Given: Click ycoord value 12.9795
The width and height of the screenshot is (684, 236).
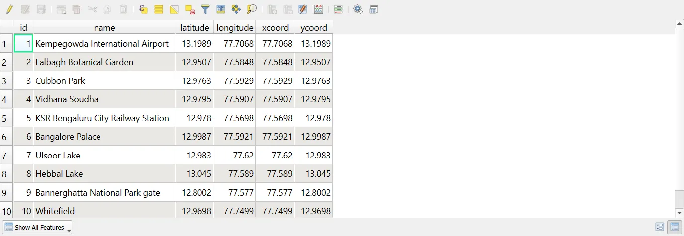Looking at the screenshot, I should coord(314,99).
